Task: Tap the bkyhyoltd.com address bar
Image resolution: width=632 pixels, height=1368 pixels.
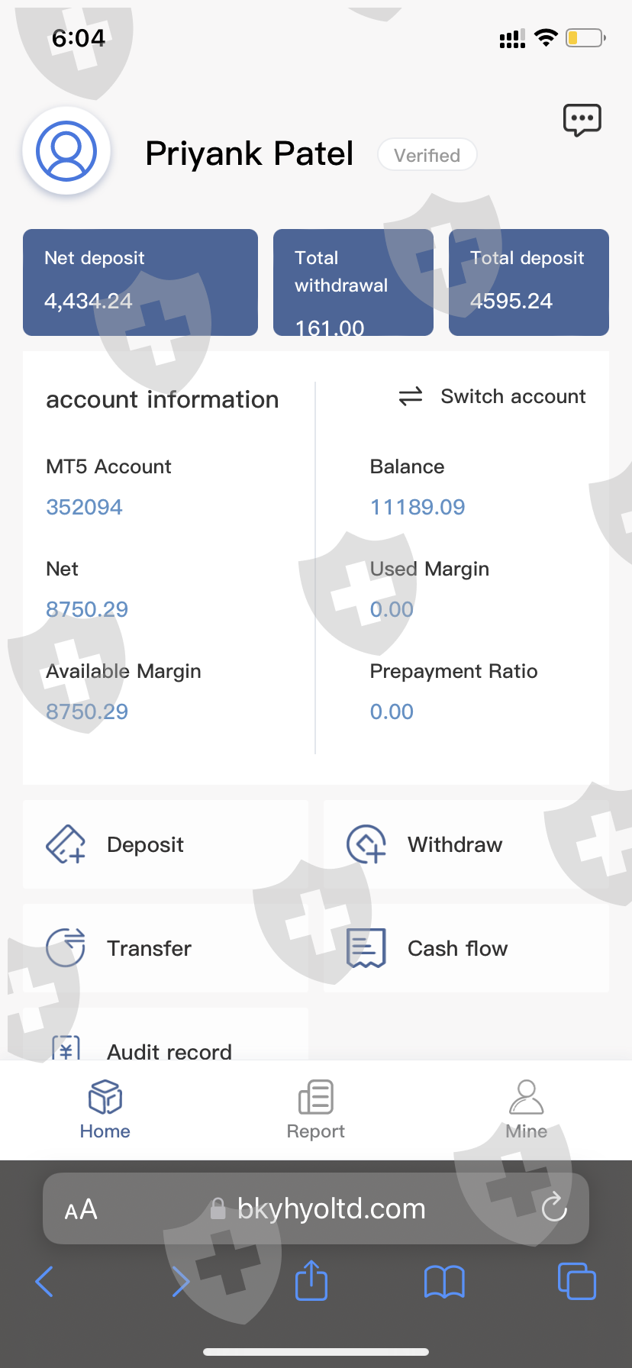Action: pos(331,1209)
